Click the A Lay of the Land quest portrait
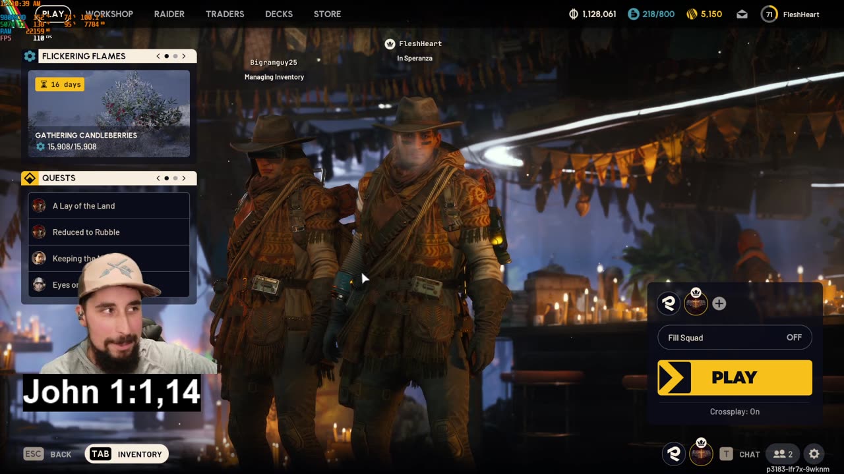Viewport: 844px width, 474px height. pos(39,205)
